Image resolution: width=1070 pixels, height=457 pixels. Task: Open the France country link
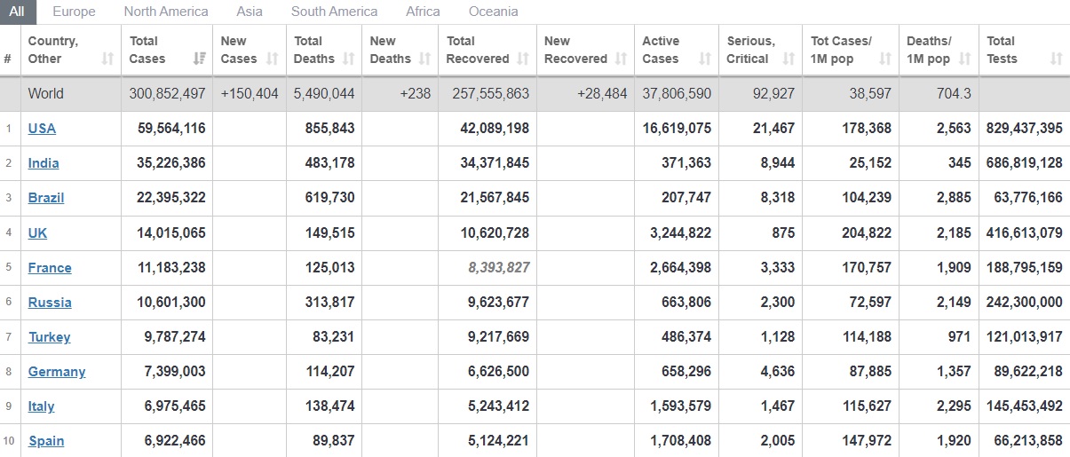pos(50,267)
